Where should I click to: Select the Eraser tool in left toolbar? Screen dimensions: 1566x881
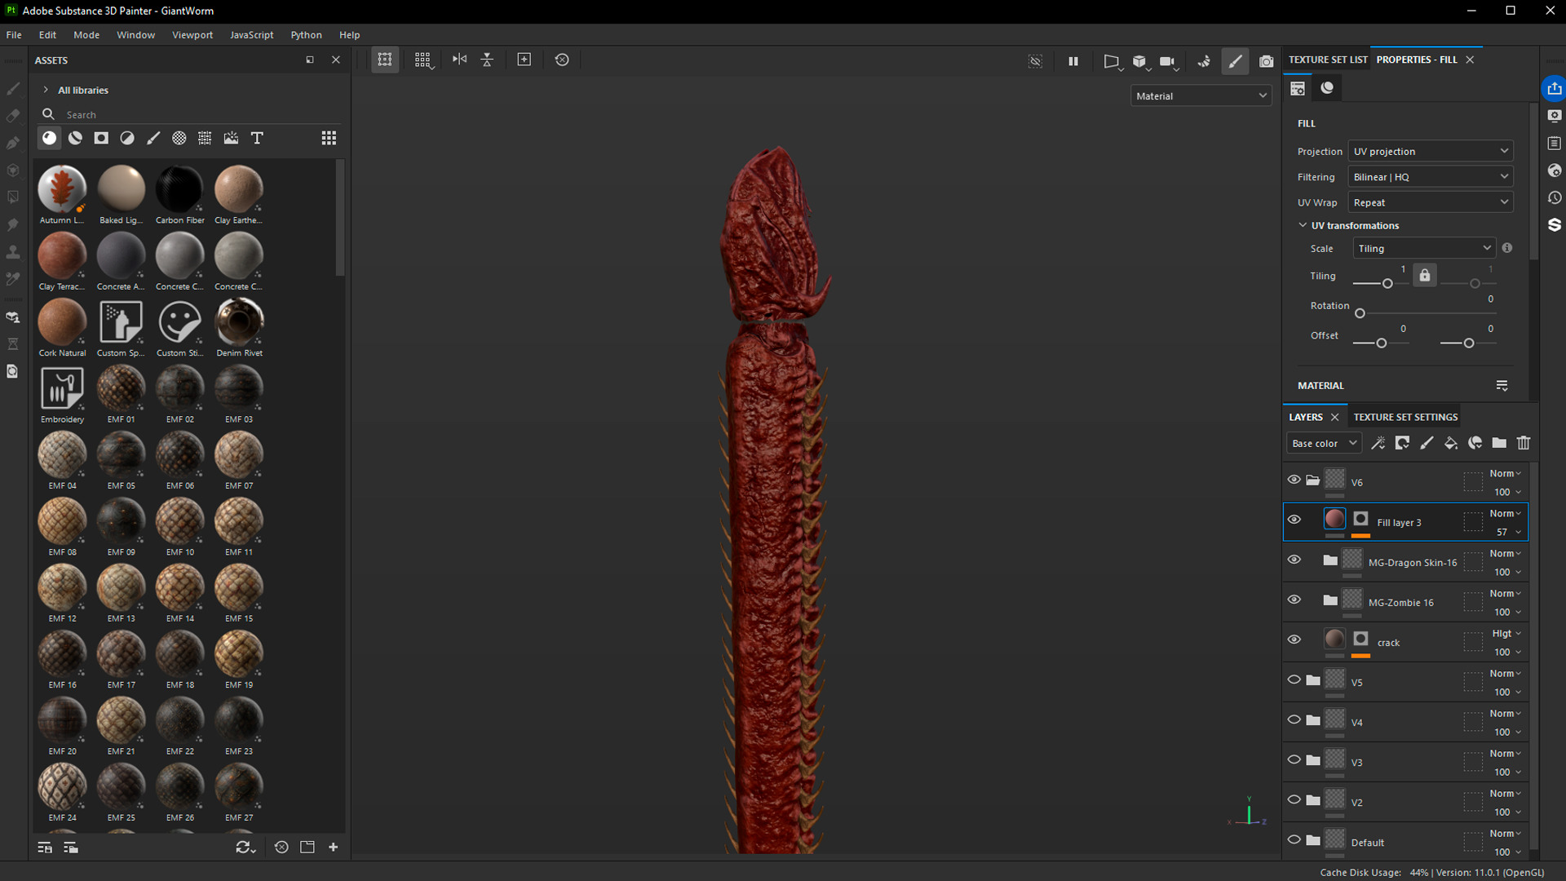13,116
